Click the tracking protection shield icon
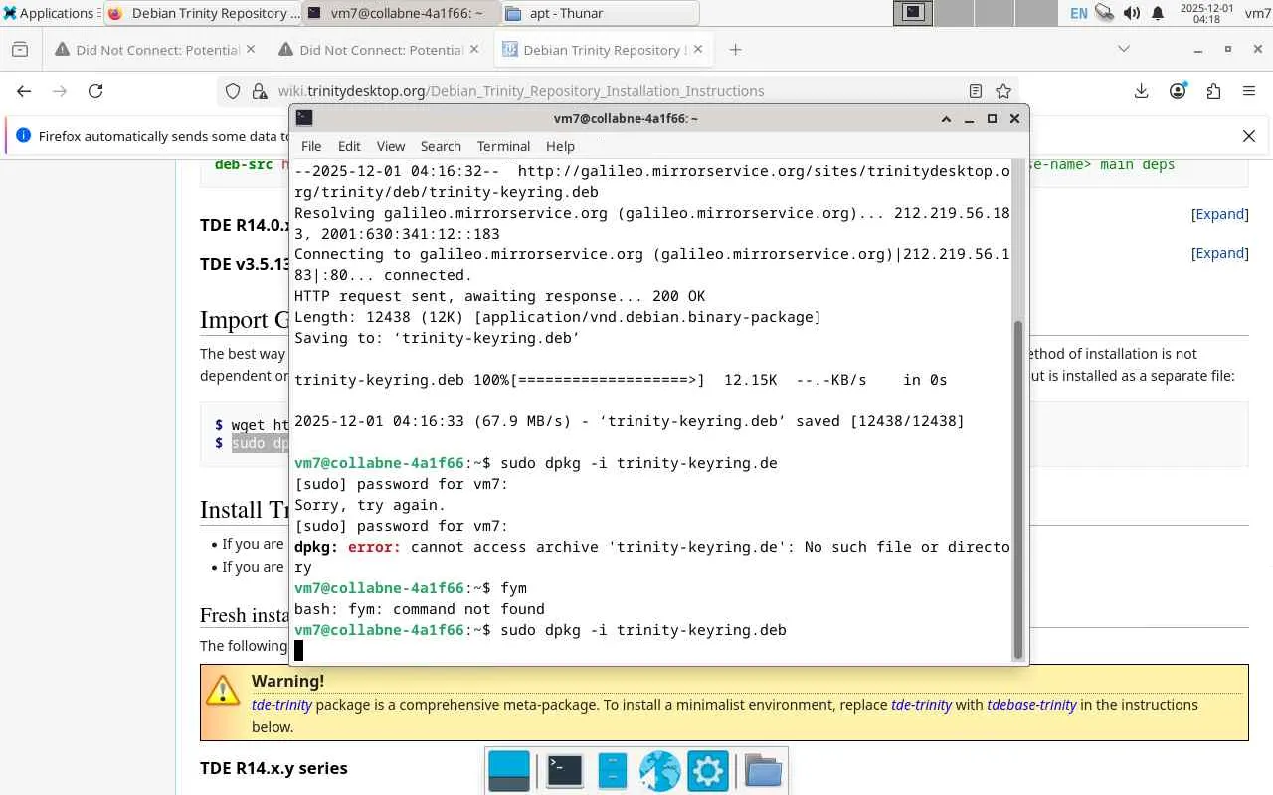This screenshot has width=1273, height=795. (233, 91)
